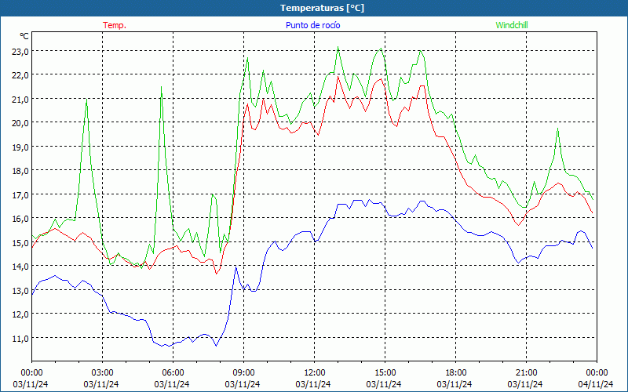628x392 pixels.
Task: Click the '09:00' time axis label
Action: [244, 373]
